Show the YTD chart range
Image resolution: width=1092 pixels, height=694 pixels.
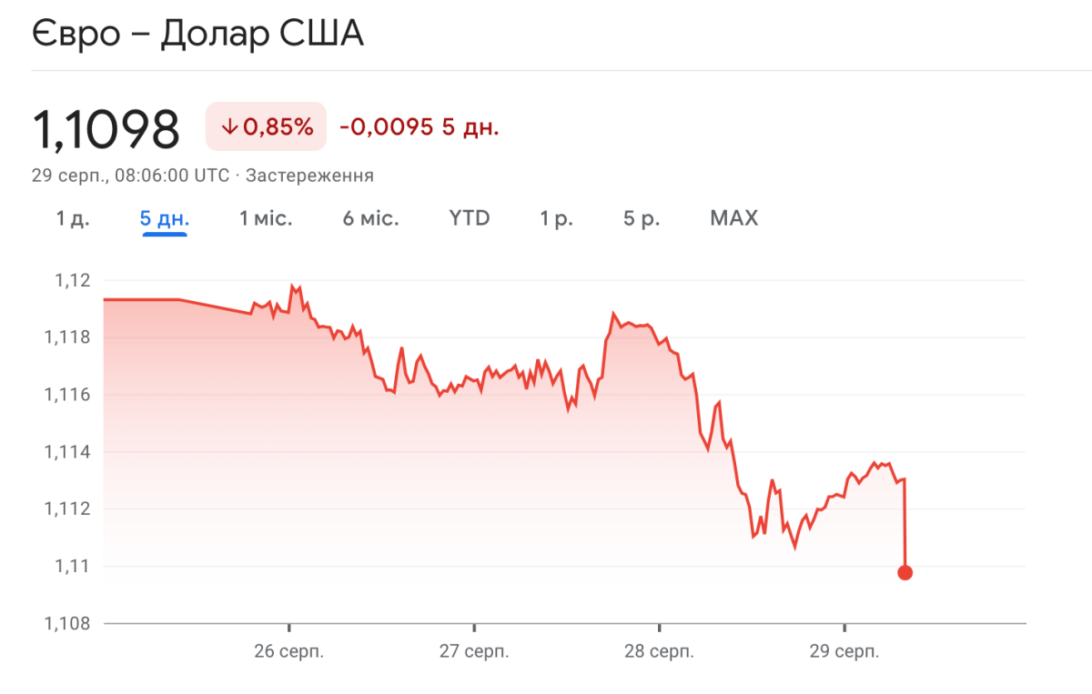[x=470, y=218]
